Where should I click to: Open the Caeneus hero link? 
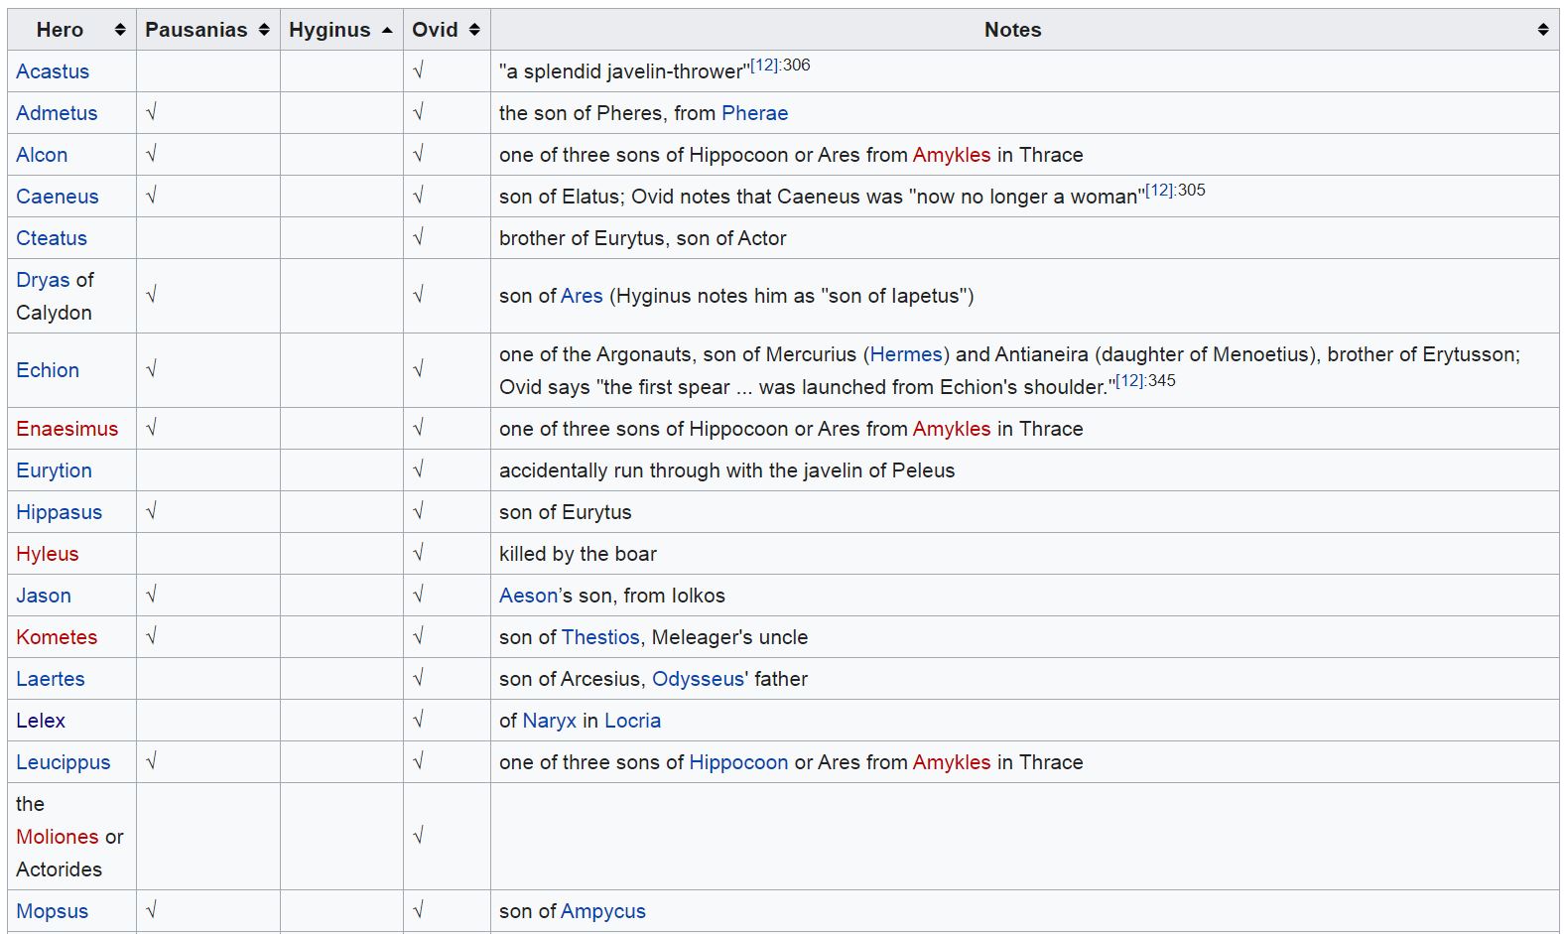(57, 197)
